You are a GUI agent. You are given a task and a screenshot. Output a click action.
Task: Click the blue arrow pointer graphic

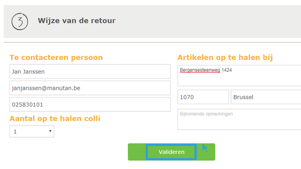(205, 148)
